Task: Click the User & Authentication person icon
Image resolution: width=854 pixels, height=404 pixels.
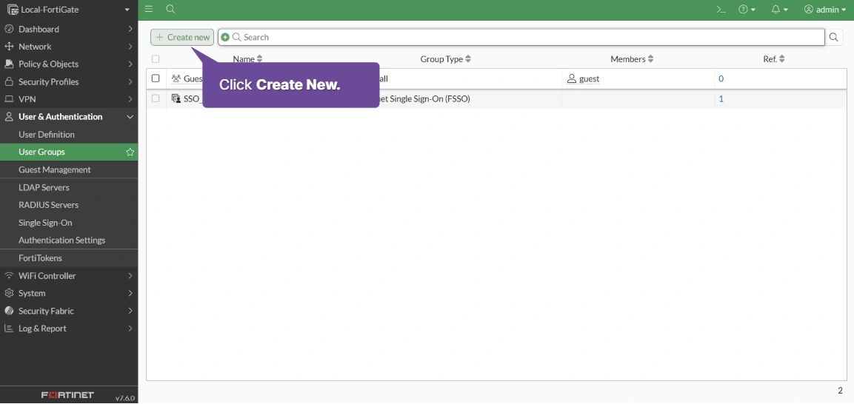Action: pos(9,116)
